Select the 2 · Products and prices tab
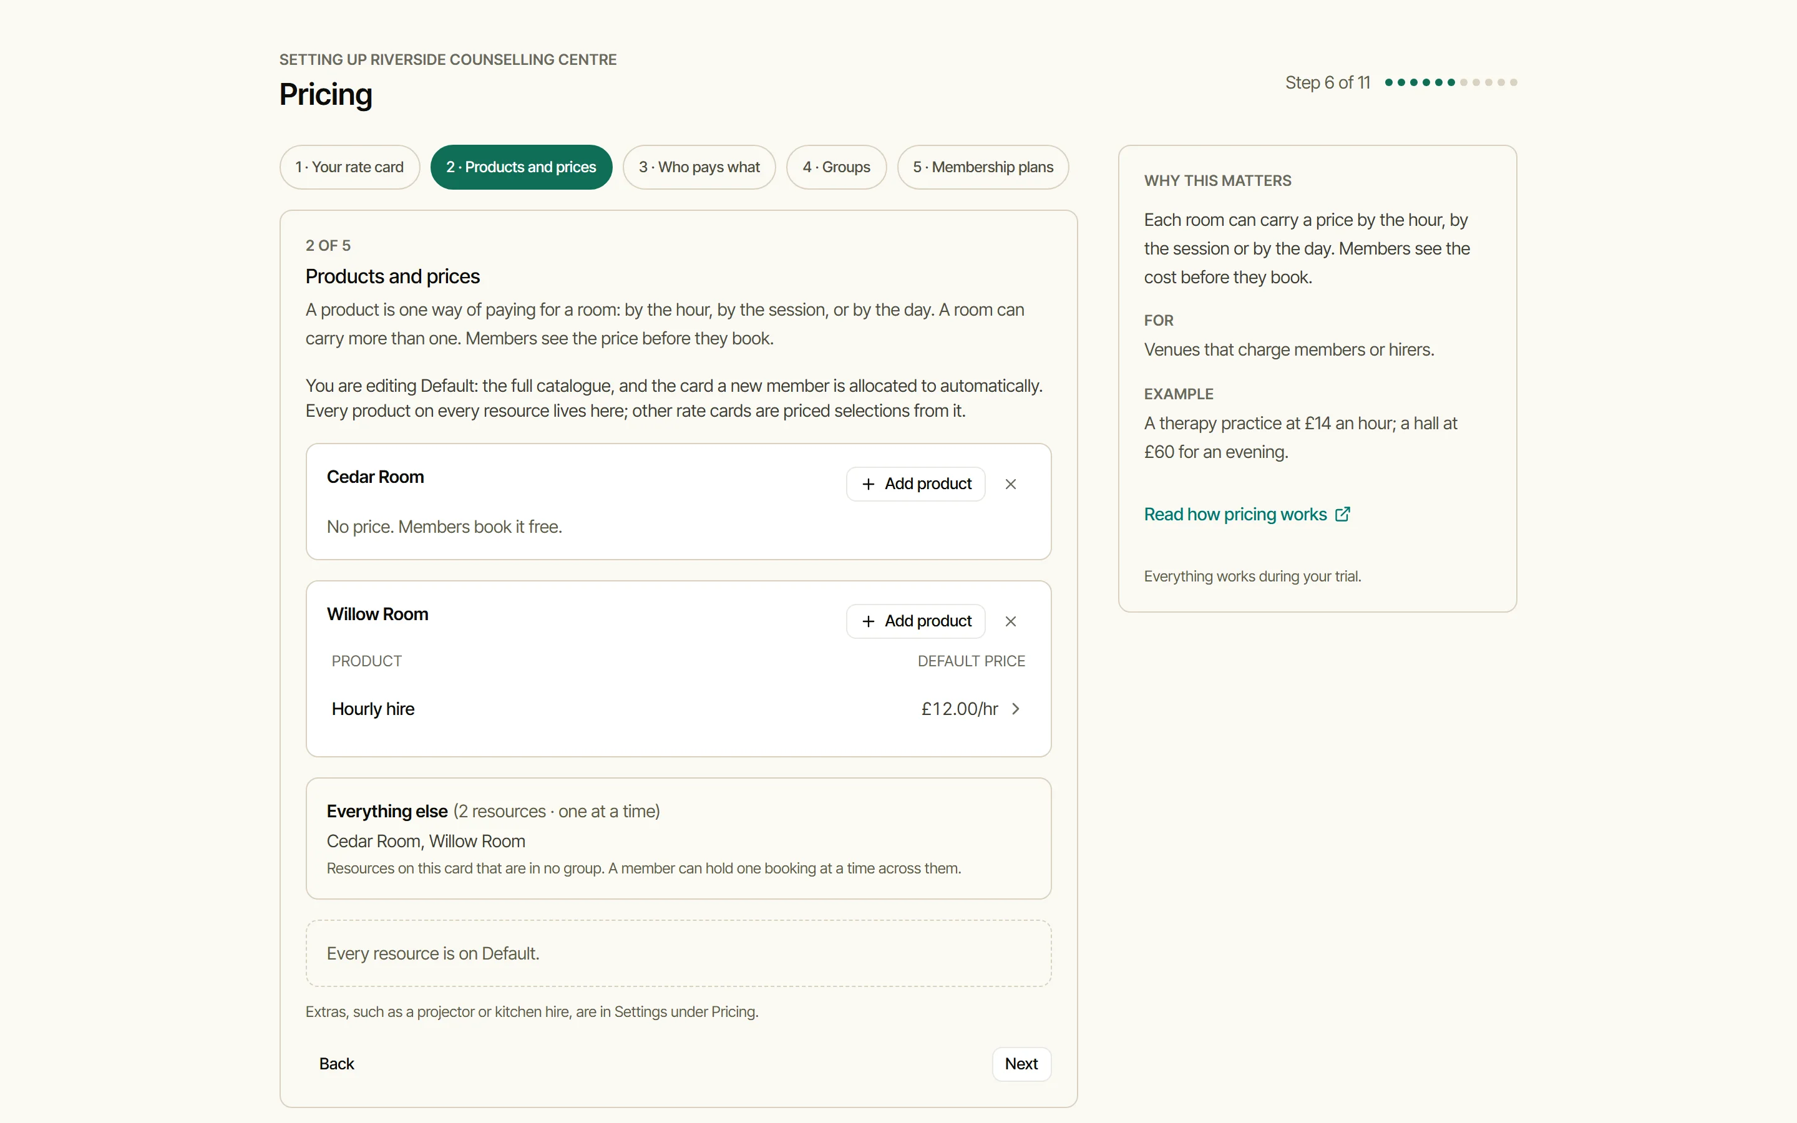Screen dimensions: 1797x1123 tap(521, 167)
